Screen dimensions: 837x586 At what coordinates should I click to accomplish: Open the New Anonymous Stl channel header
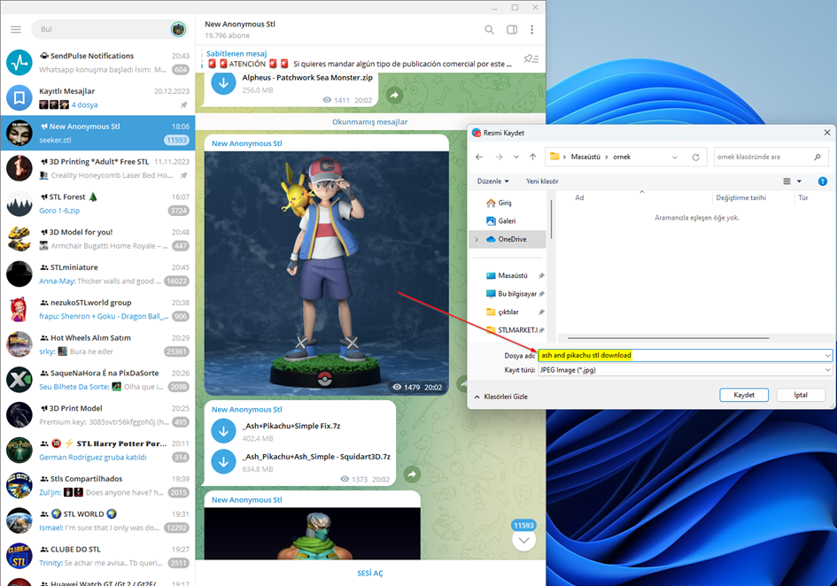(x=240, y=29)
